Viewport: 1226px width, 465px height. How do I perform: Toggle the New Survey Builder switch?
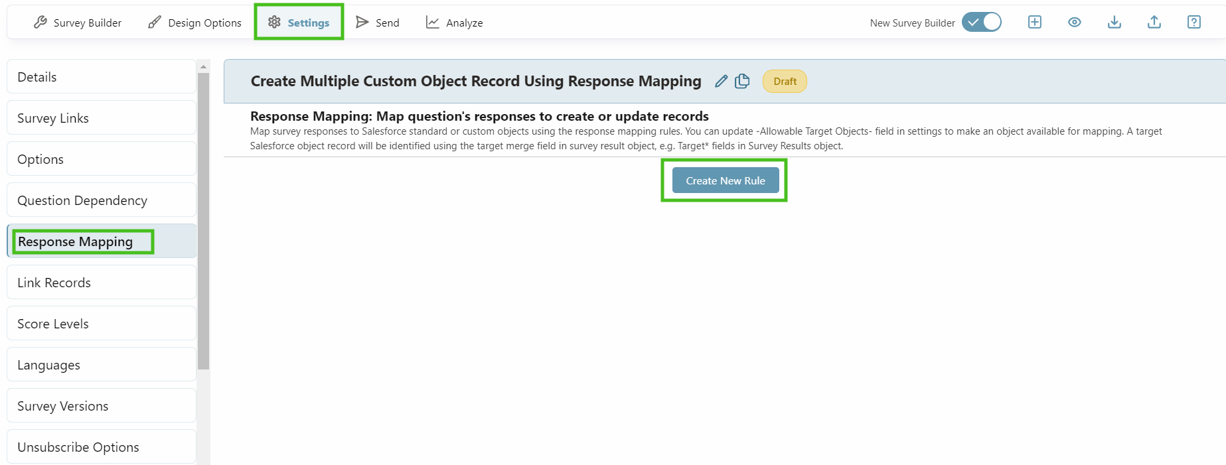click(981, 23)
